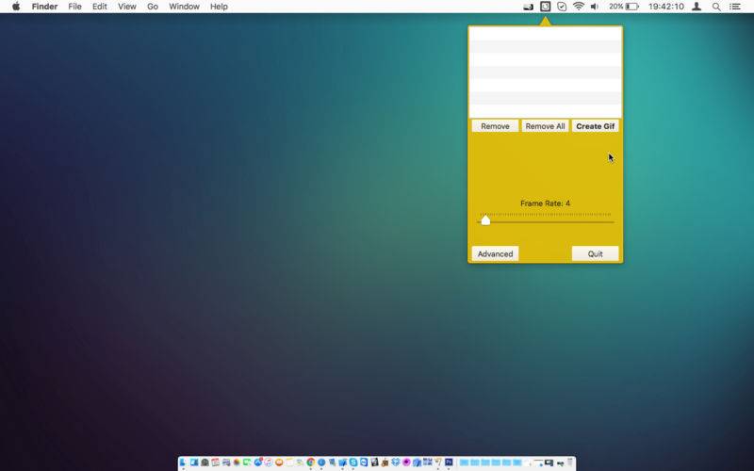
Task: Open Finder from the Dock
Action: (x=183, y=463)
